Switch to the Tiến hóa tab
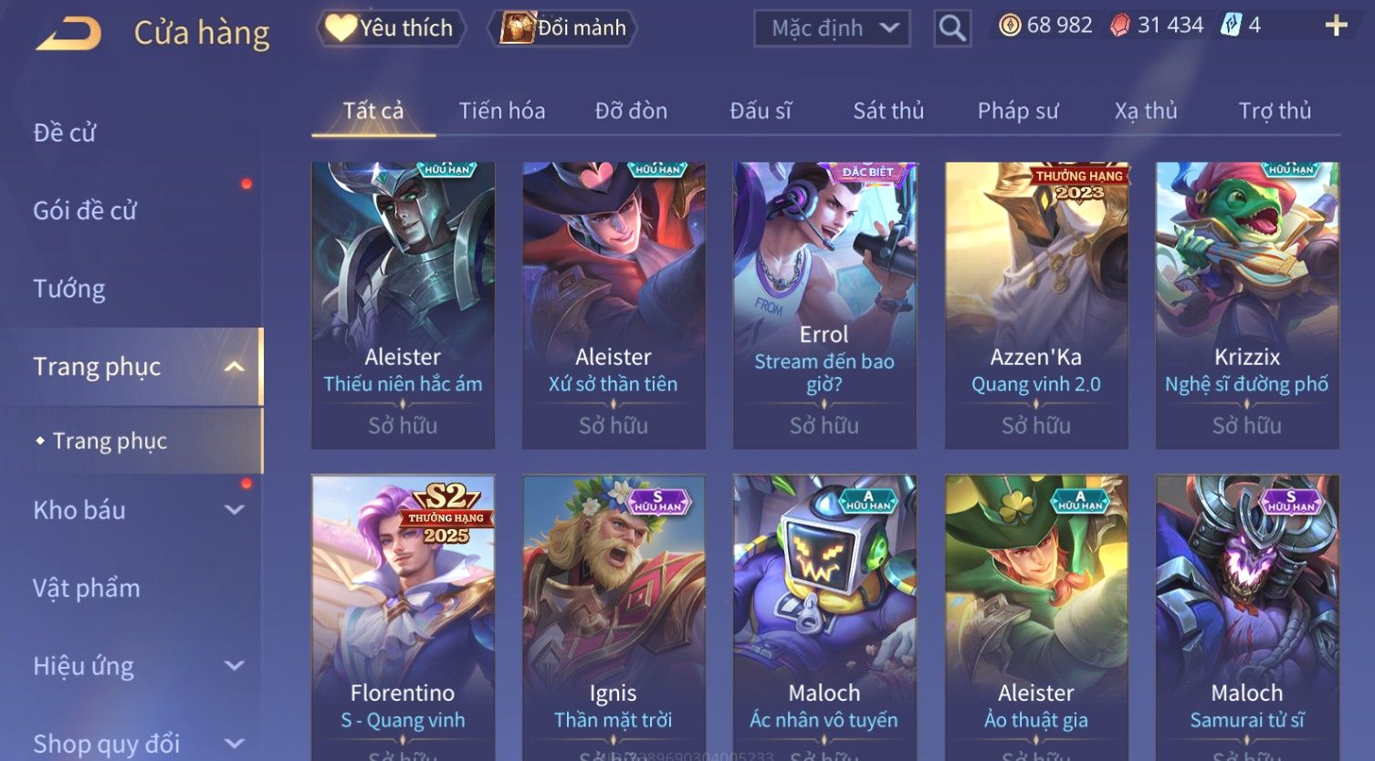 point(502,110)
